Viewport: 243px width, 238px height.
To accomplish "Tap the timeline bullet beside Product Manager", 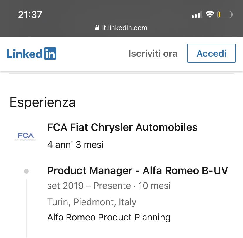I will 26,171.
